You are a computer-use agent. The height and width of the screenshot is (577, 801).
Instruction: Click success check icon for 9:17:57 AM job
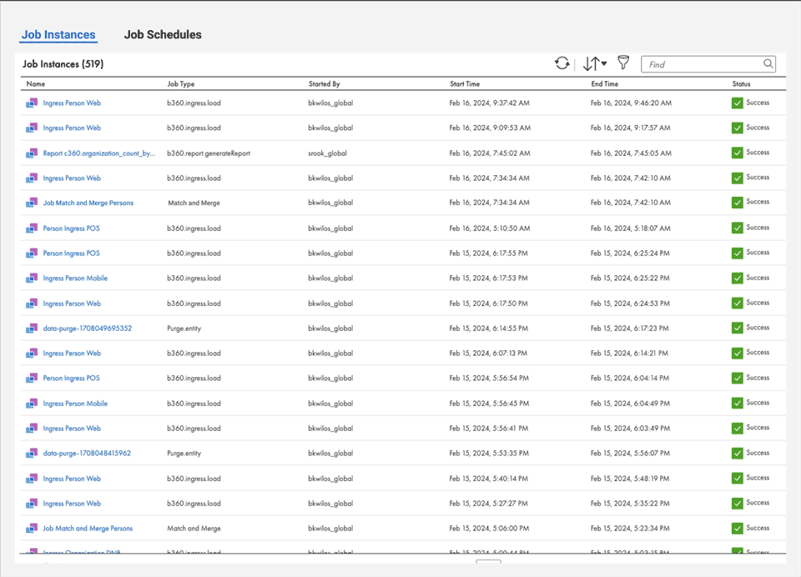click(737, 128)
